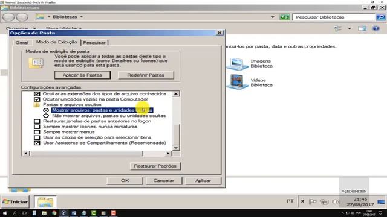Open the Iniciar start button

click(15, 202)
